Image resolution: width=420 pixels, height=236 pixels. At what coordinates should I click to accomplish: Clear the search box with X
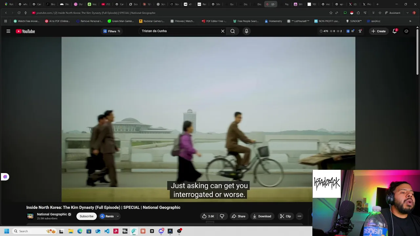(223, 31)
